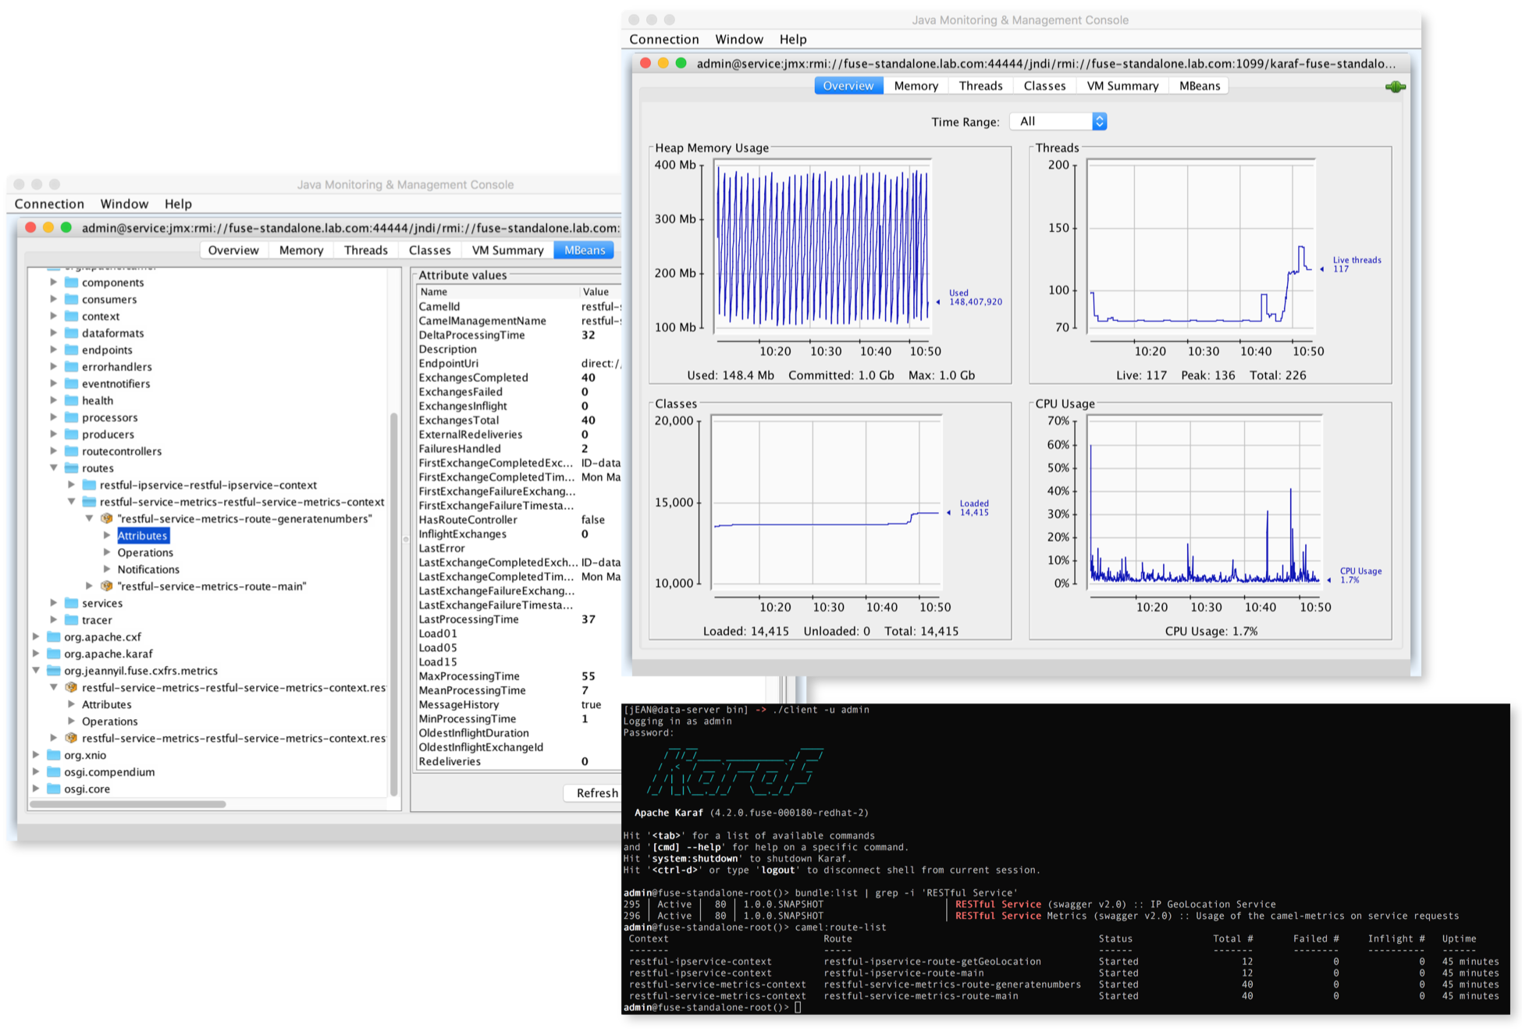
Task: Click the restful-service-metrics-route-main bean icon
Action: click(107, 586)
